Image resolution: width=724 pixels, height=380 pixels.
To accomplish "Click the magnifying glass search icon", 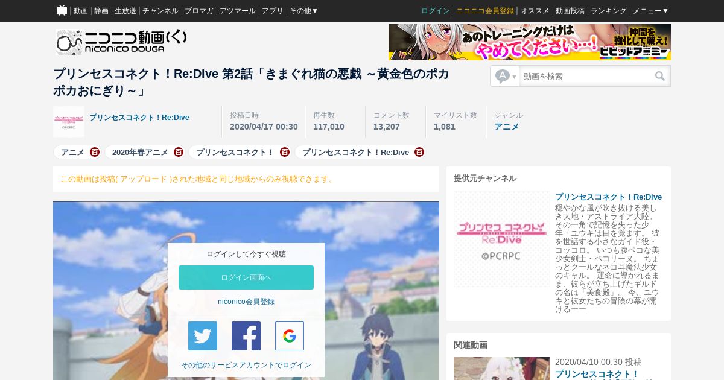I will (x=660, y=76).
